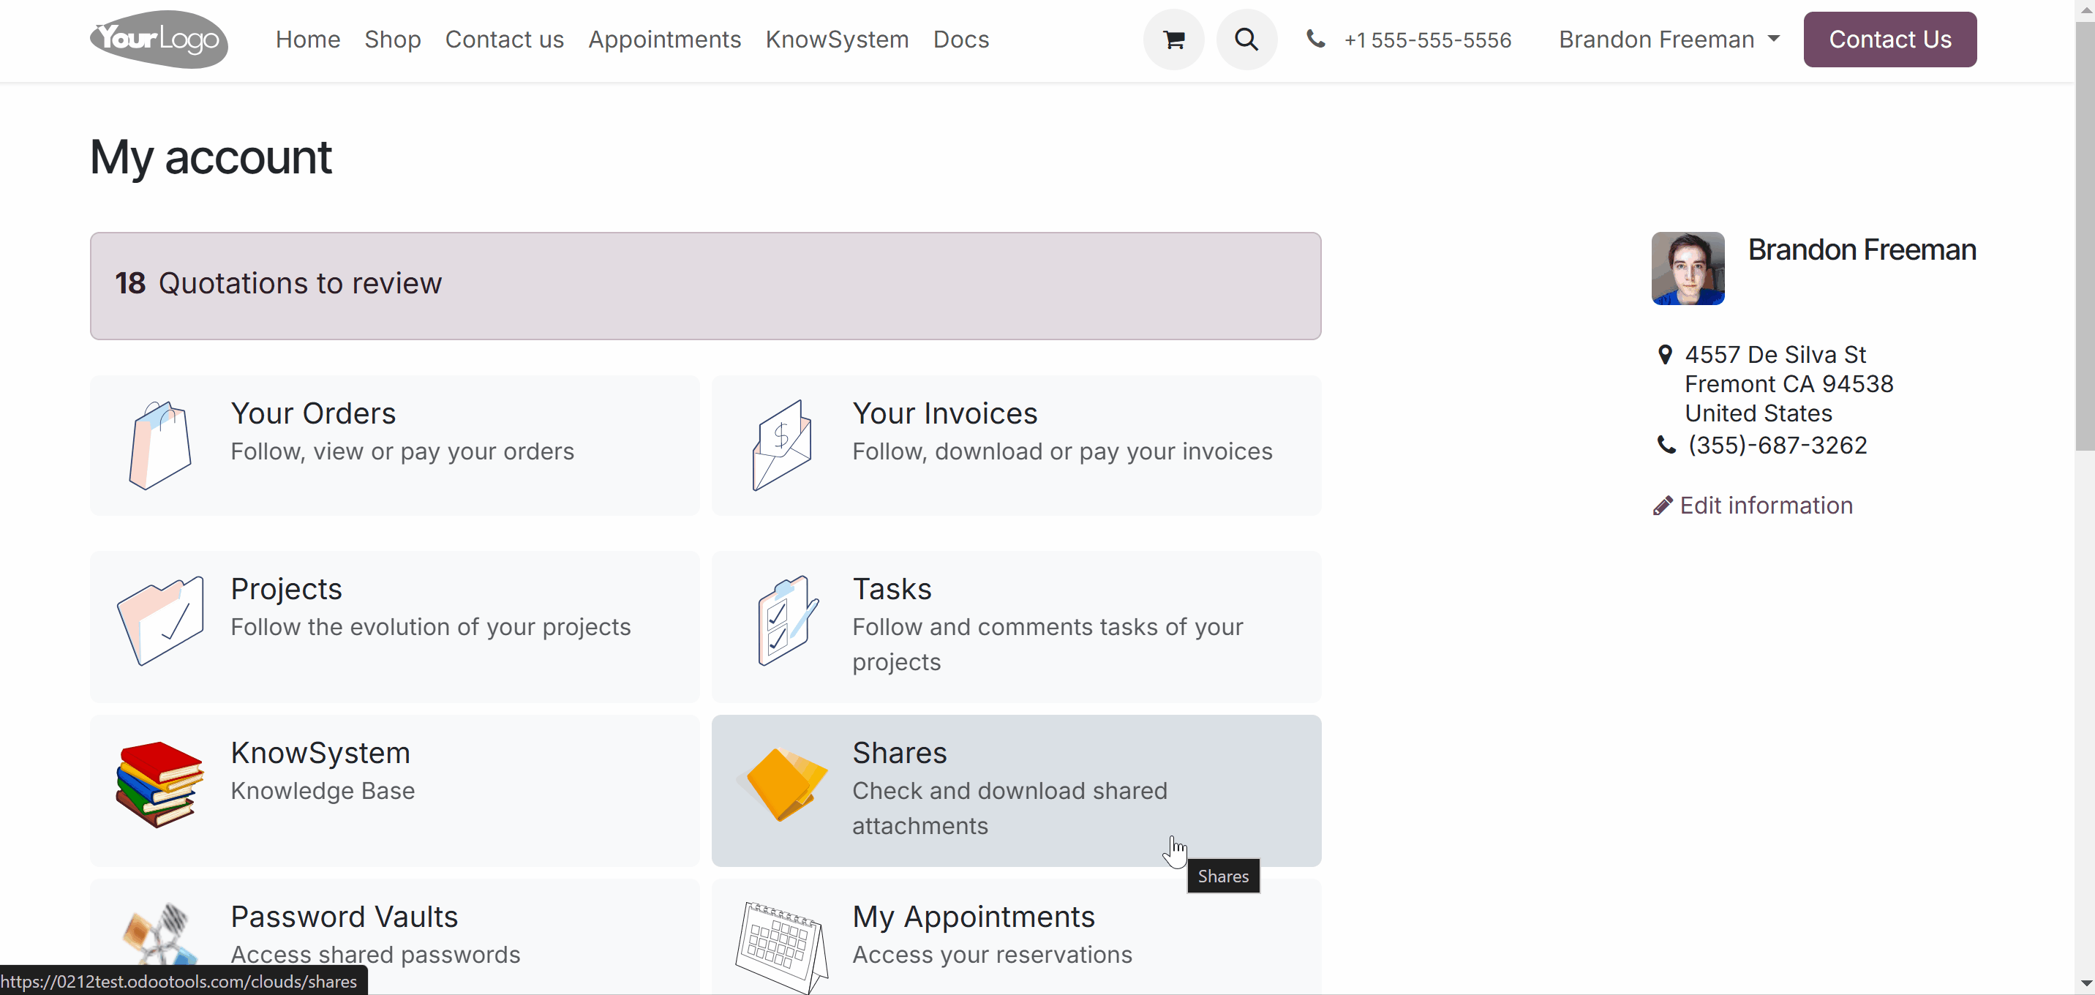2095x995 pixels.
Task: Click 'United States' address line
Action: [1759, 413]
